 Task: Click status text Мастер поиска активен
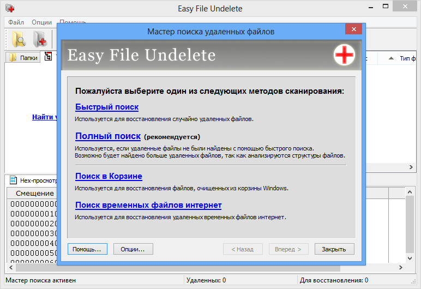(x=40, y=280)
